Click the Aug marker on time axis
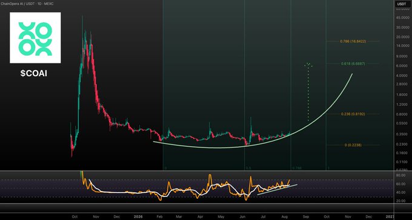Viewport: 412px width, 220px height. pos(285,217)
